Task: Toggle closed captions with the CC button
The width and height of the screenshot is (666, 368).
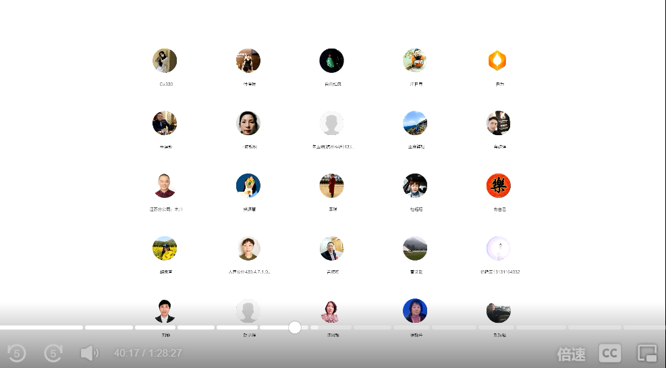Action: 609,353
